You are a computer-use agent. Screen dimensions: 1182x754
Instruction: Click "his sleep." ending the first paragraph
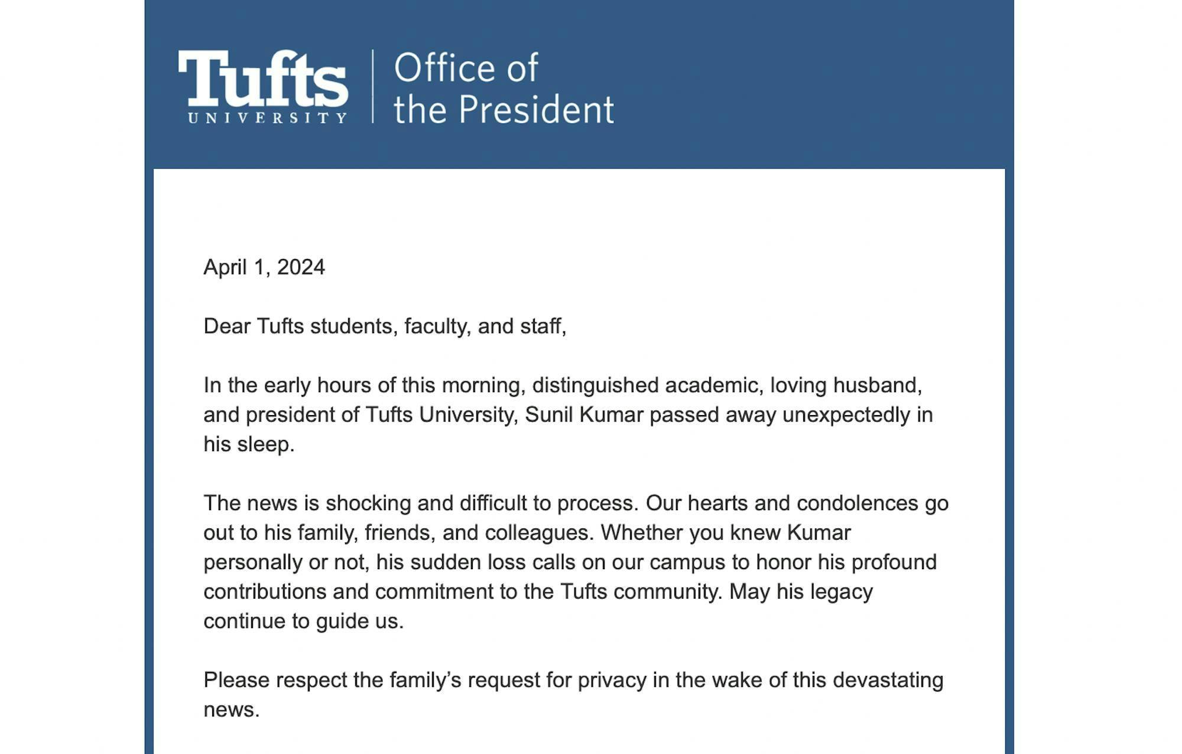click(x=249, y=444)
